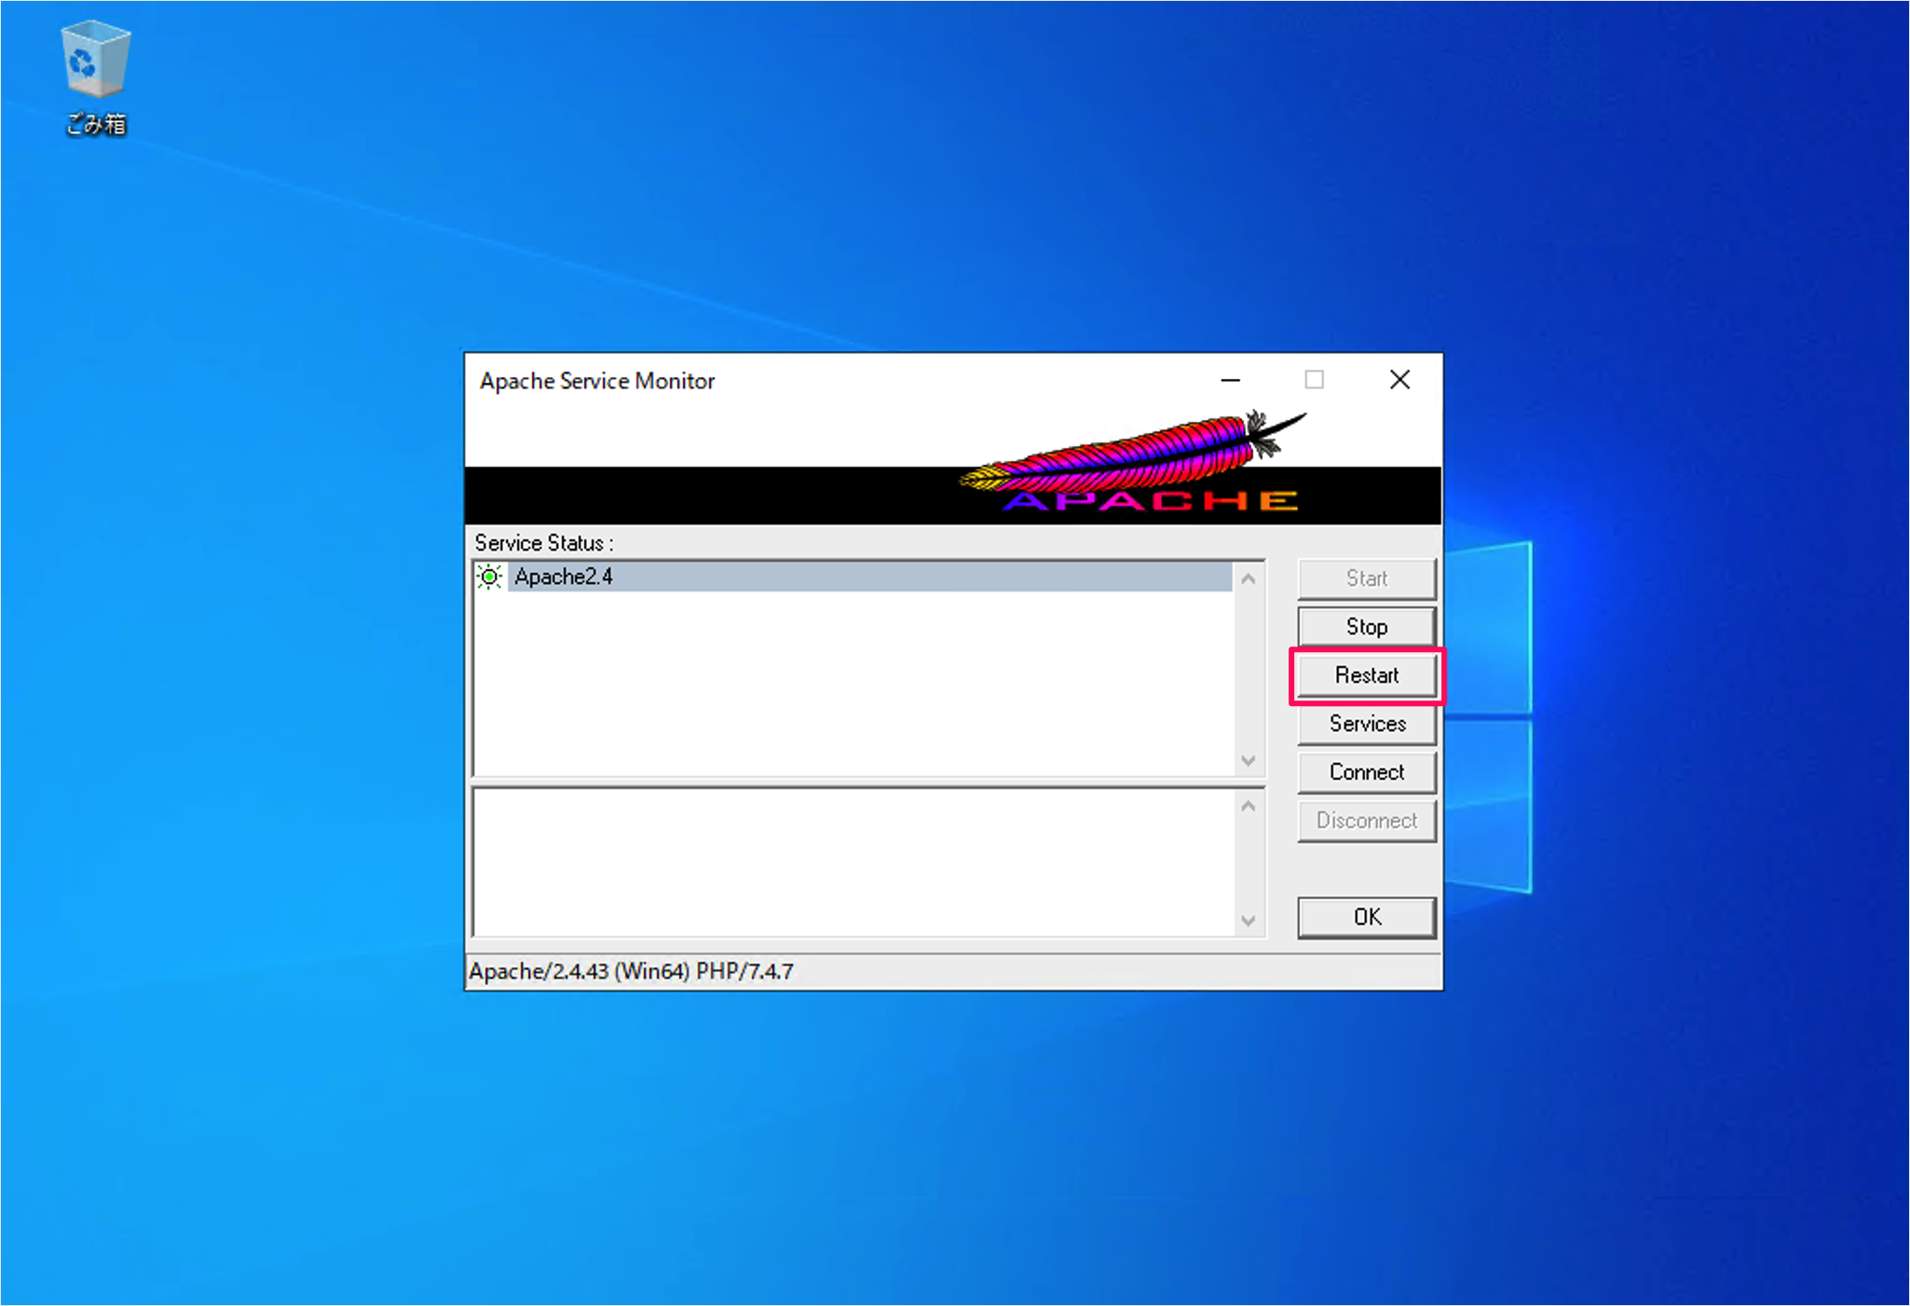The image size is (1910, 1306).
Task: Open the Recycle Bin desktop icon
Action: (x=95, y=78)
